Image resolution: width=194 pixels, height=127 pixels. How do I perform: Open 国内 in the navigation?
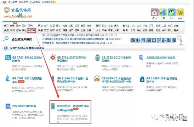click(x=18, y=26)
